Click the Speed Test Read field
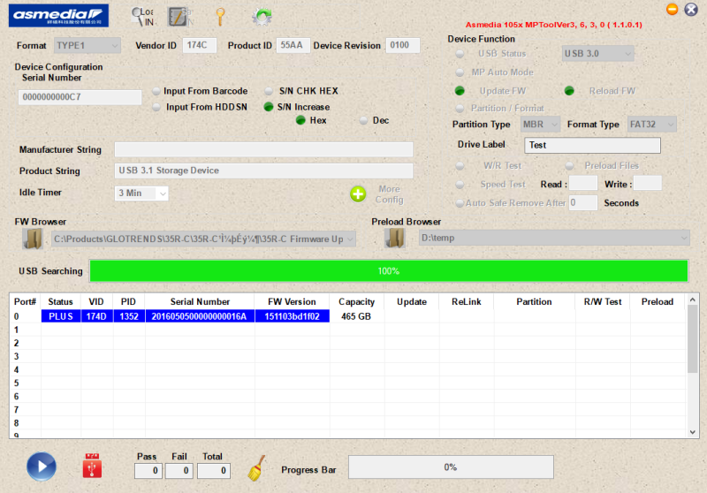707x493 pixels. tap(583, 184)
